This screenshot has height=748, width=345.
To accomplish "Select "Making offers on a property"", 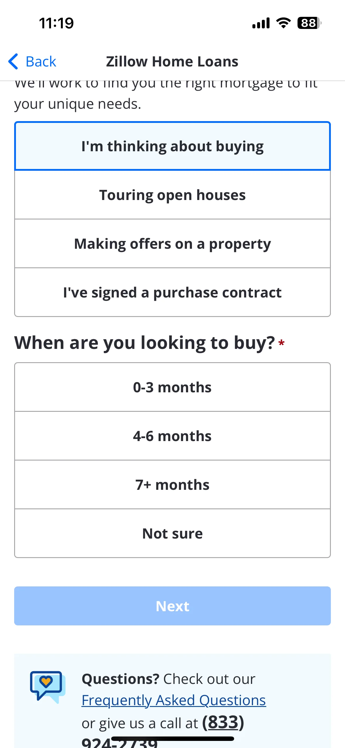I will click(172, 244).
